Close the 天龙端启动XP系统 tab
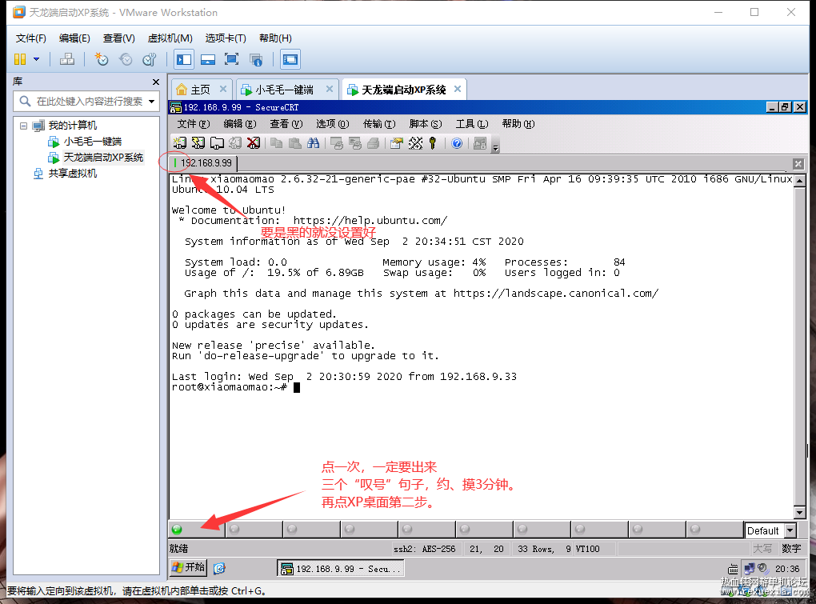This screenshot has height=604, width=816. (x=458, y=89)
